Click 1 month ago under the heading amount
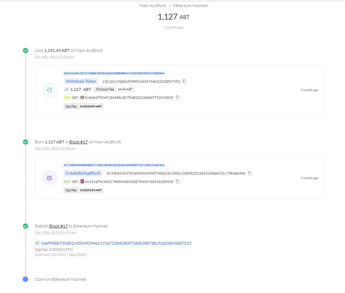Image resolution: width=345 pixels, height=293 pixels. coord(174,27)
